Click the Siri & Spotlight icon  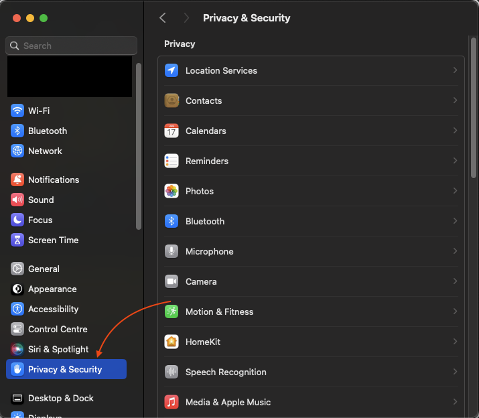click(x=17, y=349)
